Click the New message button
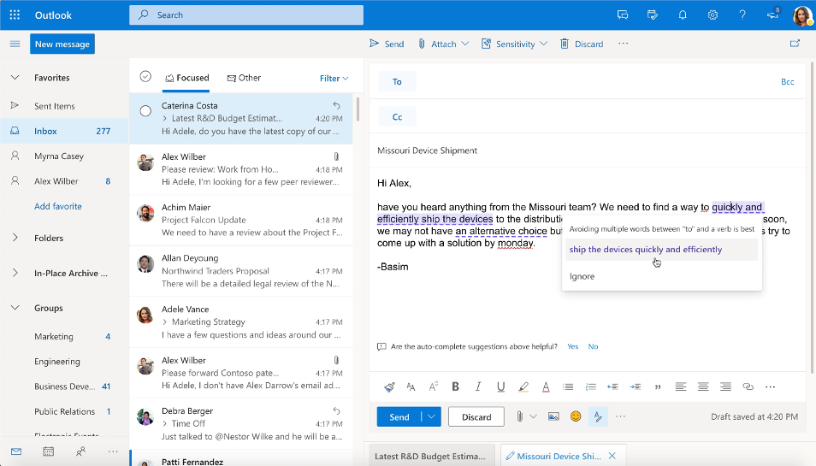 tap(62, 44)
